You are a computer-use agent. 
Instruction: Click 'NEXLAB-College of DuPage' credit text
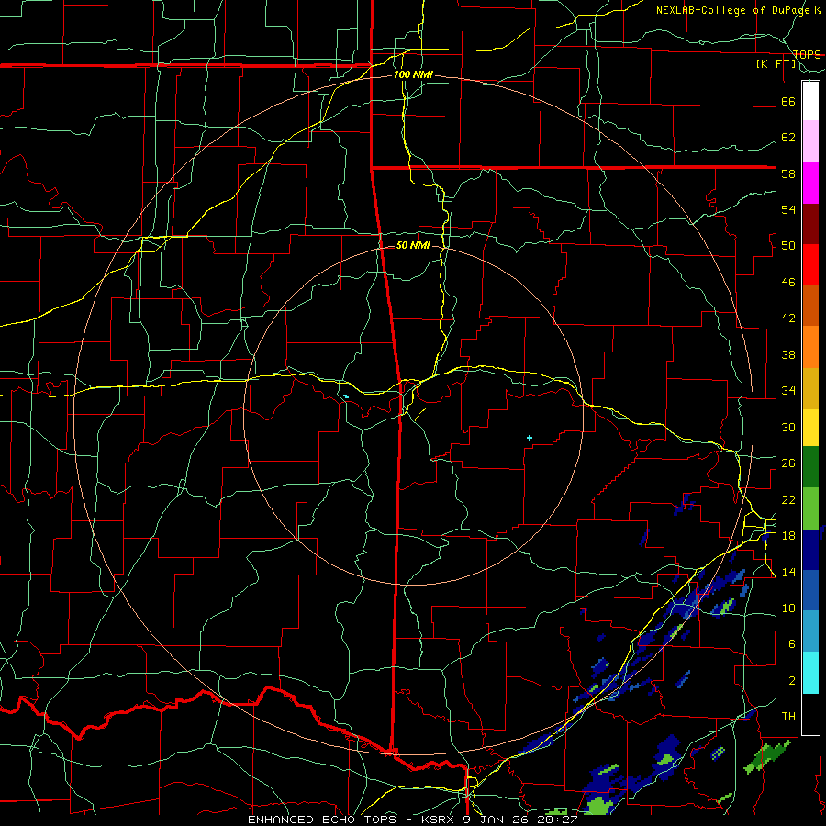pos(731,10)
